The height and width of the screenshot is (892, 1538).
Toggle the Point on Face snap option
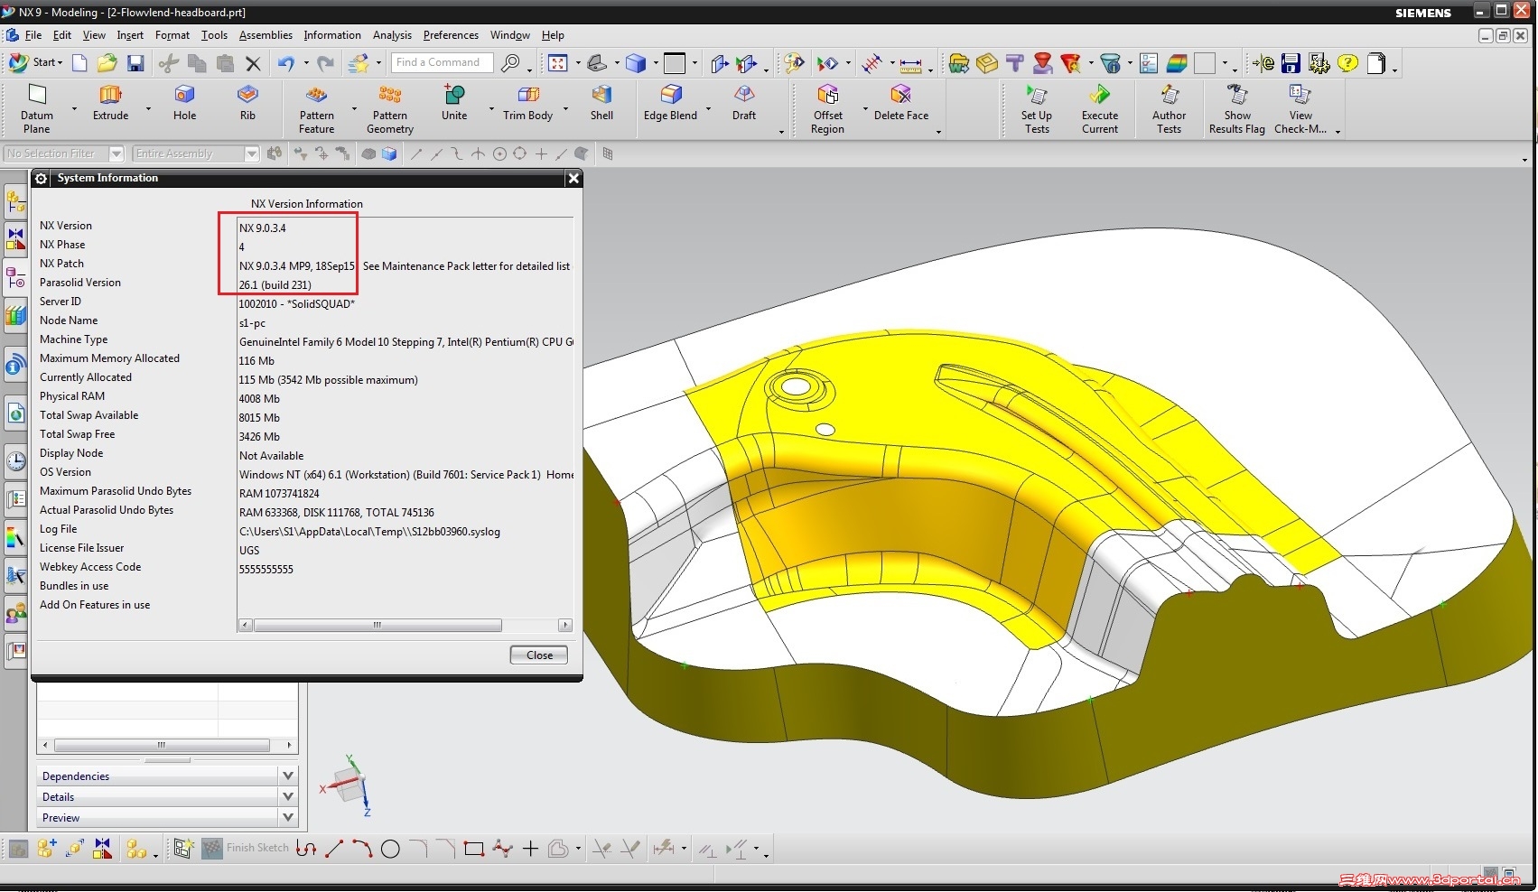pos(582,154)
